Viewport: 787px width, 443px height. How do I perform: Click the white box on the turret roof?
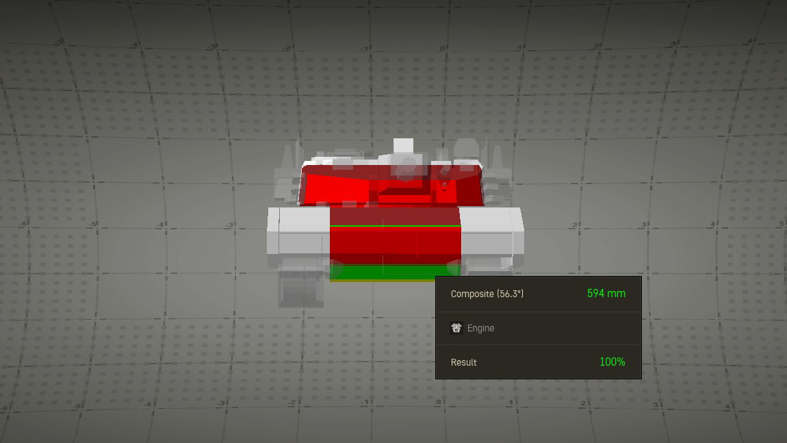(403, 146)
